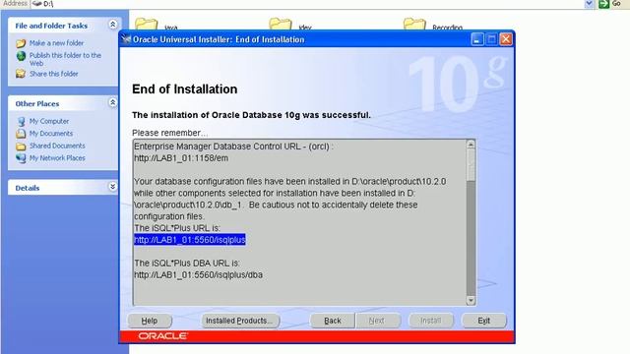The width and height of the screenshot is (630, 354).
Task: Click Publish this folder to the Web
Action: [x=65, y=59]
